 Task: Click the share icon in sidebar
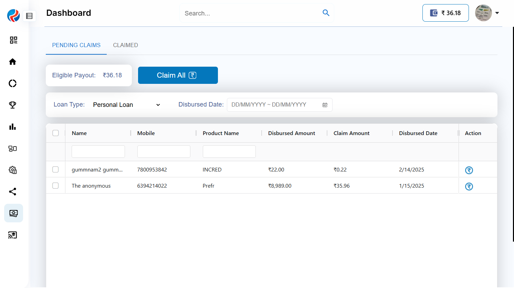pos(13,192)
